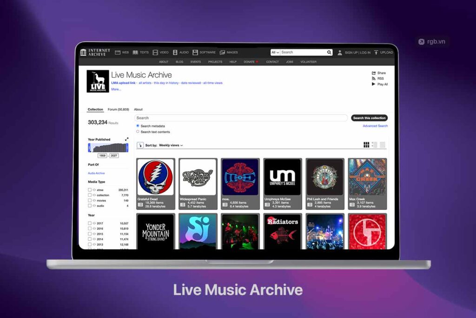The image size is (476, 318).
Task: Click the list icon on Umphreys McGee tile
Action: pyautogui.click(x=267, y=205)
